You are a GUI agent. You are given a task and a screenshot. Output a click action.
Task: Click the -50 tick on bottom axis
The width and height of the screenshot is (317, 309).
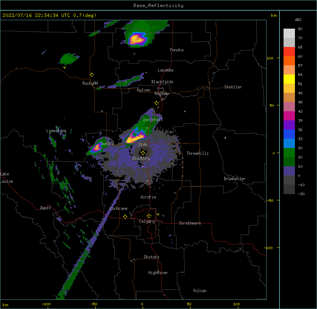point(94,304)
